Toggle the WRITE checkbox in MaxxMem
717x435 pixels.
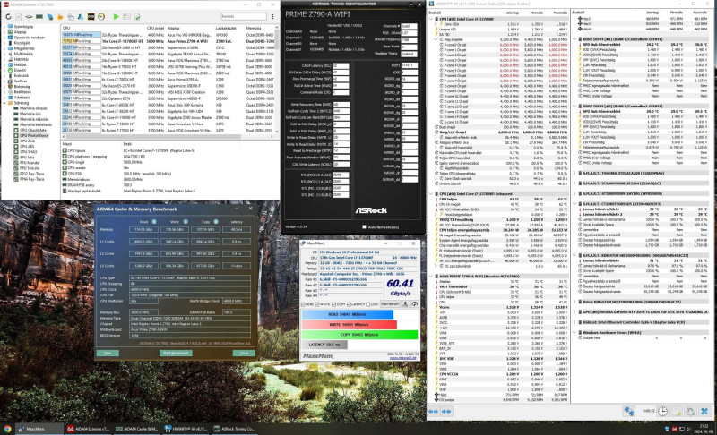coord(318,304)
